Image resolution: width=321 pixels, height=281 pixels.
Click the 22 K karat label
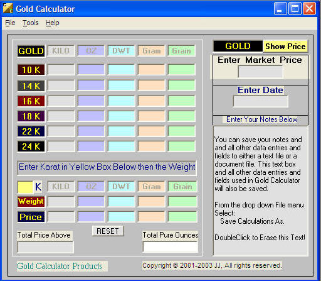coord(31,131)
